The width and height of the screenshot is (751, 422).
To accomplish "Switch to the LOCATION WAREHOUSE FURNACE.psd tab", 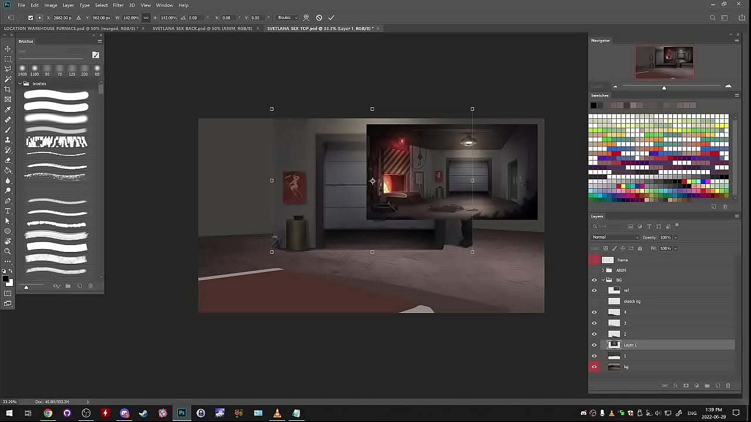I will (x=70, y=28).
